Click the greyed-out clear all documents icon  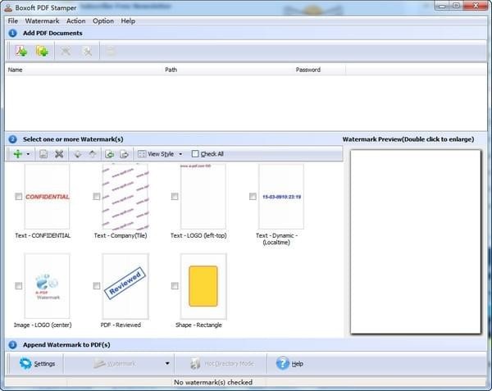[x=87, y=51]
